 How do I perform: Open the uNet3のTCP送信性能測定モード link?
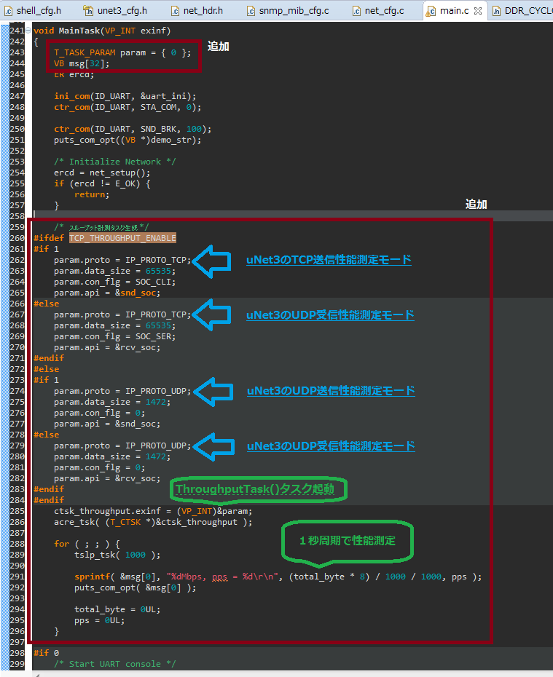point(329,260)
